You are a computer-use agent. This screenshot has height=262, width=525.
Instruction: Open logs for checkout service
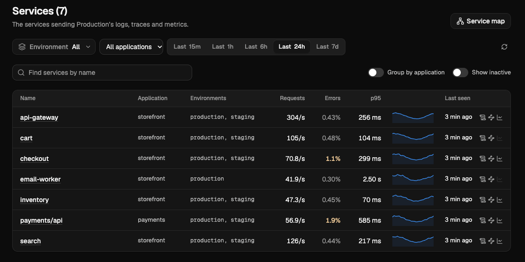[482, 159]
